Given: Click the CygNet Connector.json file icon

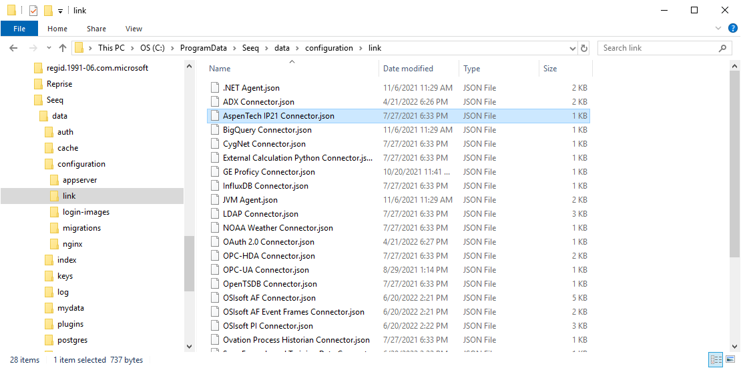Looking at the screenshot, I should pos(215,144).
